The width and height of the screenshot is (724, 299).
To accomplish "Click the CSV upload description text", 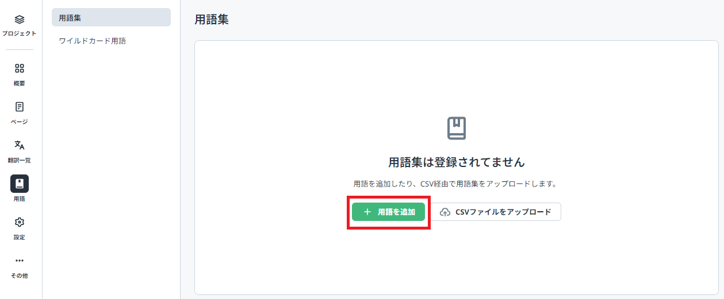I will click(x=457, y=184).
